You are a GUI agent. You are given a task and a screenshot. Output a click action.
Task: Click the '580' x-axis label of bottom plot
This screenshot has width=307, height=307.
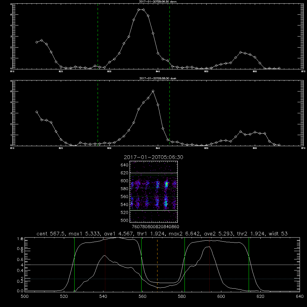click(182, 297)
